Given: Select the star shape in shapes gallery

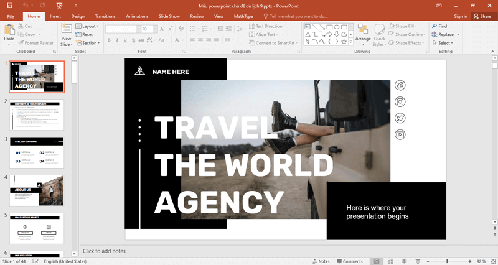Looking at the screenshot, I should [x=344, y=42].
